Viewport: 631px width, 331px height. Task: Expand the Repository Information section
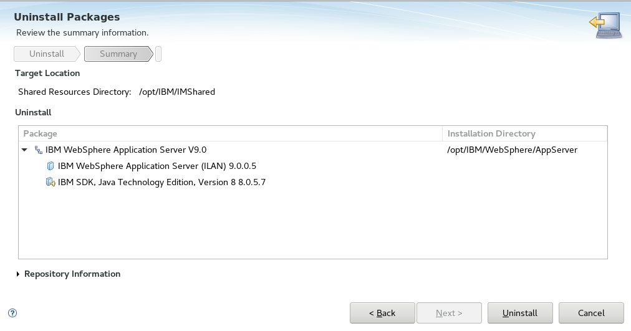click(17, 274)
